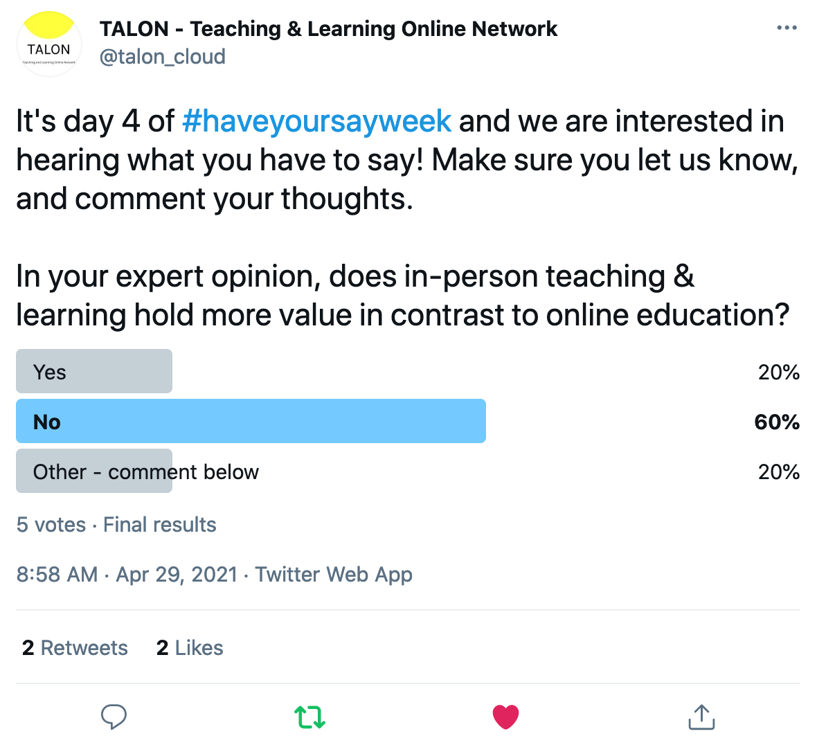817x745 pixels.
Task: Toggle the green retweet icon
Action: coord(310,717)
